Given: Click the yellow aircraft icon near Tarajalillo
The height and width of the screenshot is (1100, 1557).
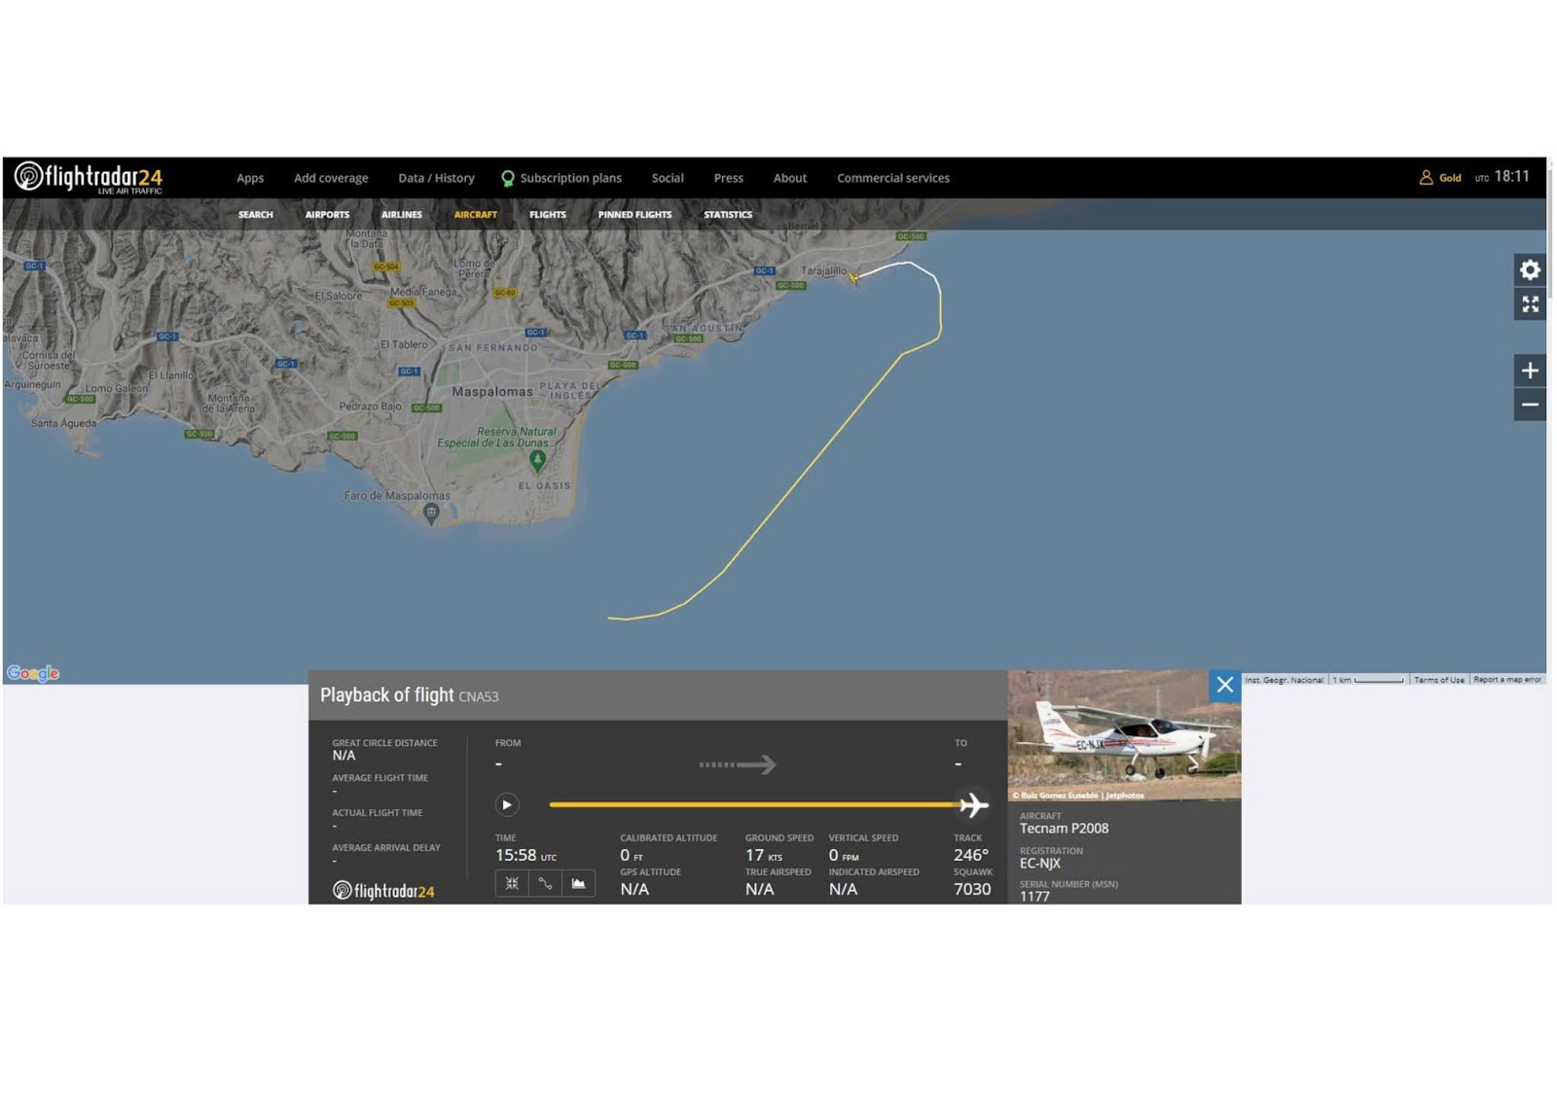Looking at the screenshot, I should [853, 278].
